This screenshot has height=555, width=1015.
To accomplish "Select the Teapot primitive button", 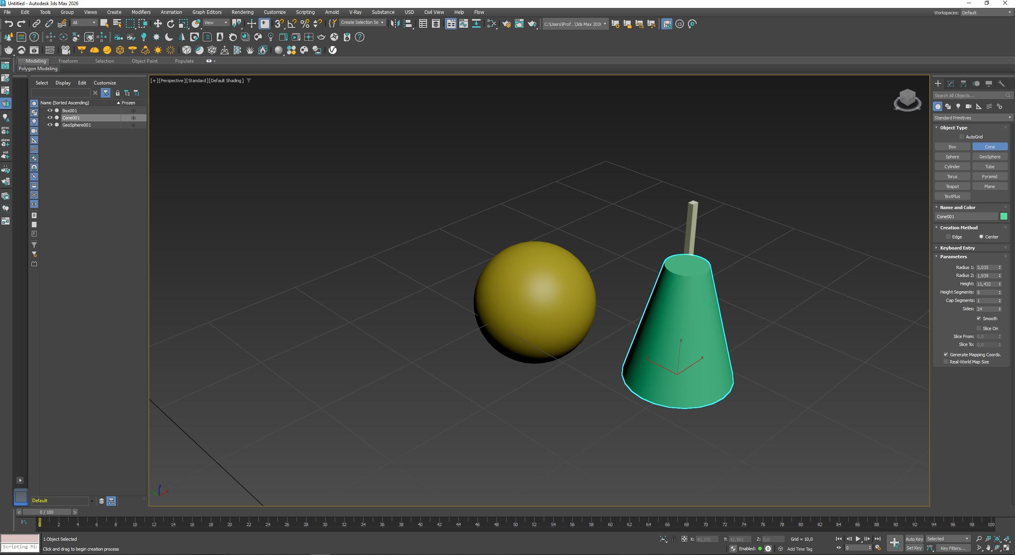I will point(952,186).
